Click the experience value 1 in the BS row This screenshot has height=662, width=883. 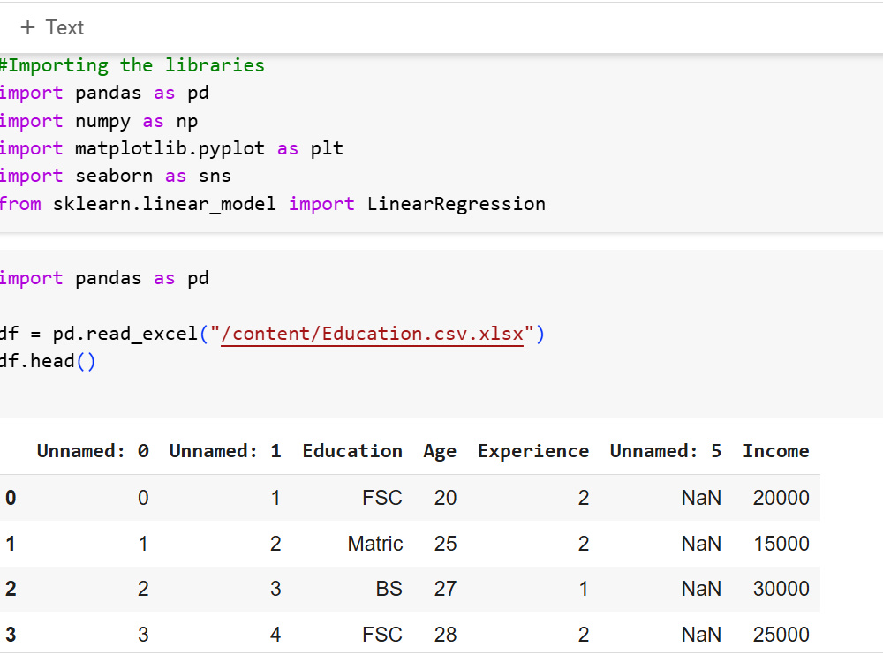[584, 589]
